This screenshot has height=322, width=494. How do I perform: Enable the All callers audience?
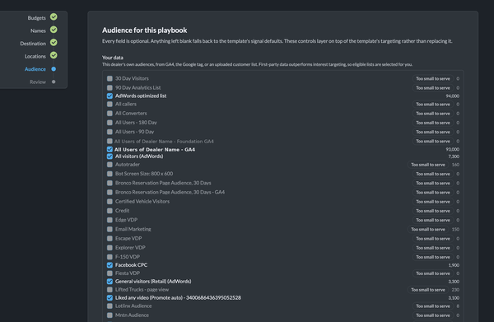(x=110, y=104)
